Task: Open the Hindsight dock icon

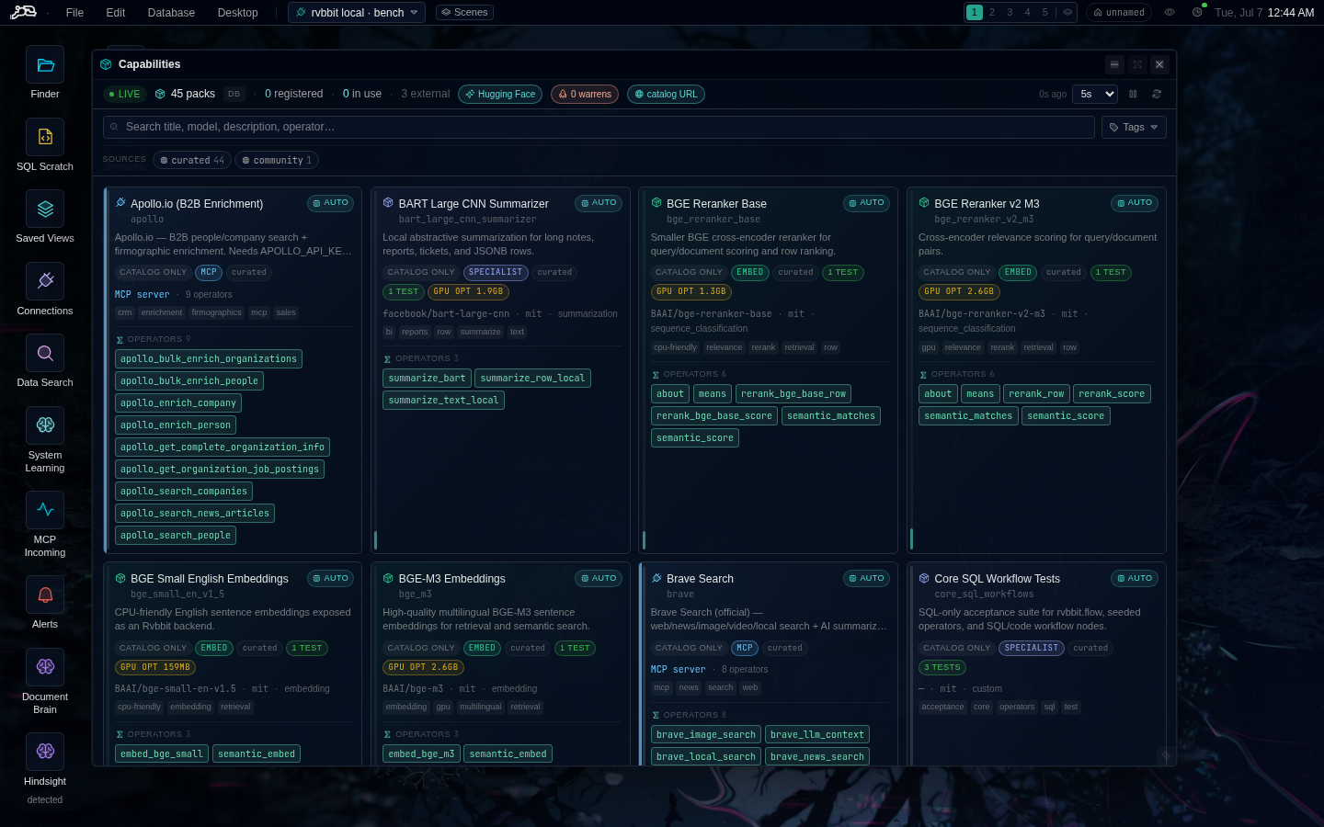Action: (45, 752)
